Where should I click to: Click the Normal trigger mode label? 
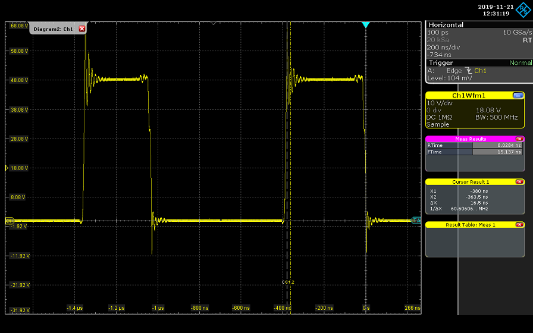click(x=520, y=62)
